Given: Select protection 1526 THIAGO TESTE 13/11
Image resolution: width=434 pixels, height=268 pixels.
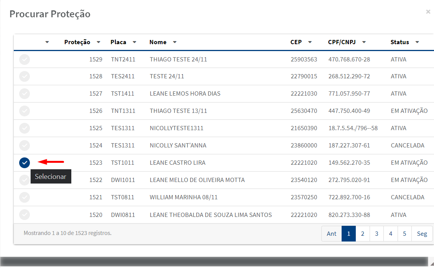Looking at the screenshot, I should pos(25,111).
